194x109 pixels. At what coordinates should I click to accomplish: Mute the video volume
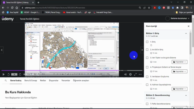[x=125, y=74]
